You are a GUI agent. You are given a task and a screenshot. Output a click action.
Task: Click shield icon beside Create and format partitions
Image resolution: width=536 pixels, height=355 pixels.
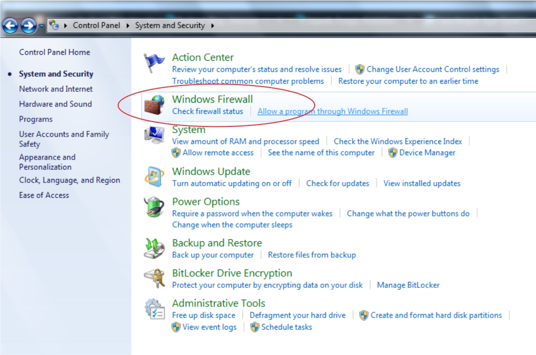[x=364, y=315]
